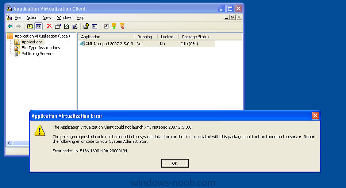Delete selection with the red X icon
This screenshot has width=346, height=188.
49,26
